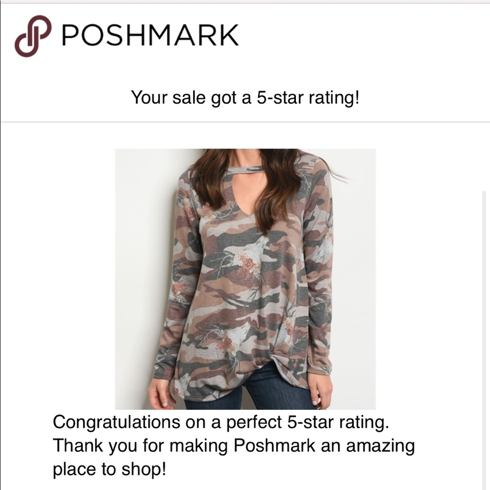490x490 pixels.
Task: Open the camo choker top product photo
Action: point(245,279)
